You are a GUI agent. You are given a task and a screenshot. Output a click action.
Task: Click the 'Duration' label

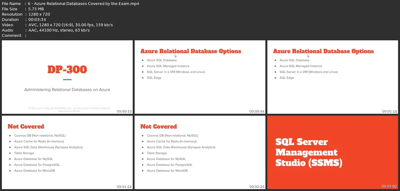click(x=11, y=20)
